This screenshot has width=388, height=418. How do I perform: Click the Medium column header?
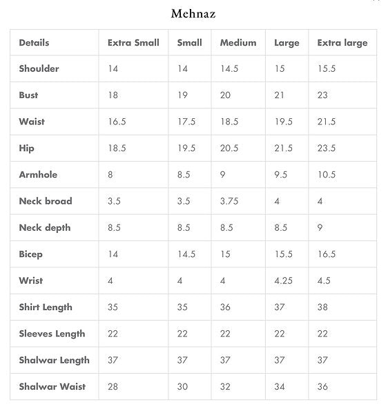(x=238, y=43)
